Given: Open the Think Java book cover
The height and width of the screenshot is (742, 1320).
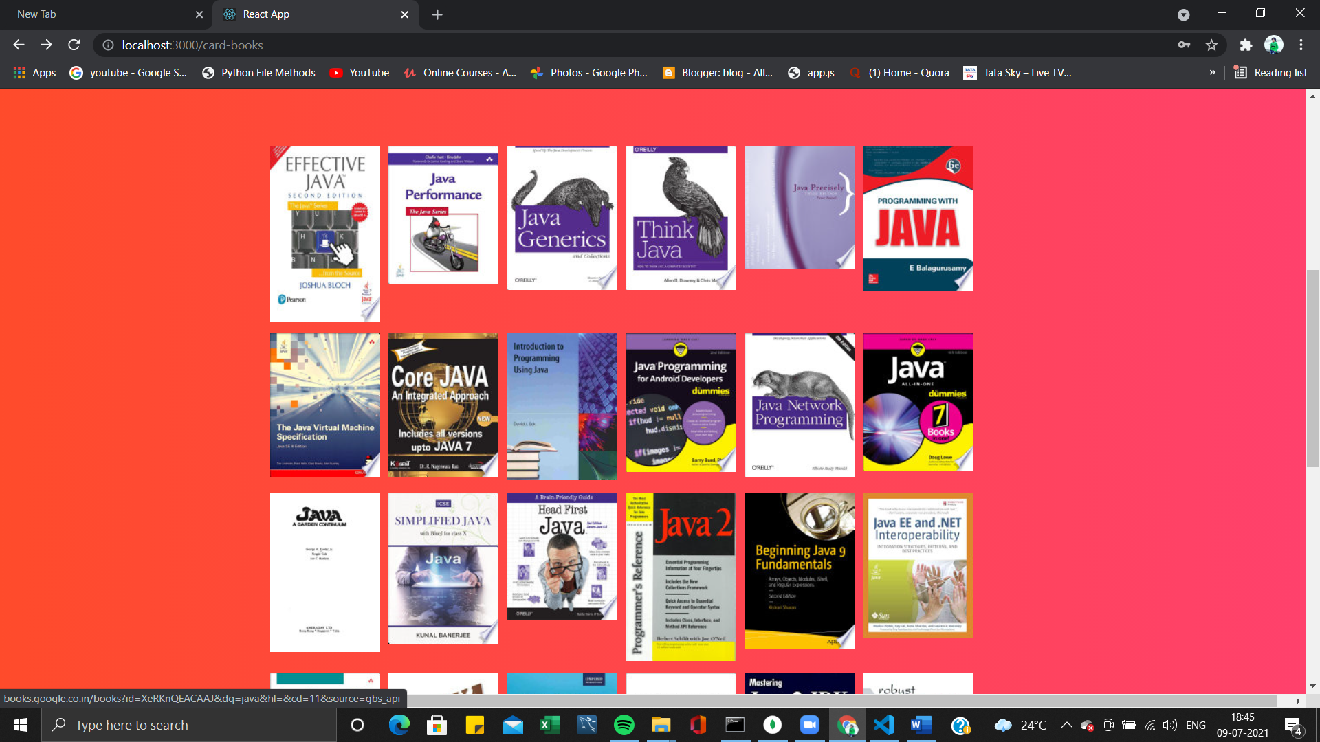Looking at the screenshot, I should (681, 218).
